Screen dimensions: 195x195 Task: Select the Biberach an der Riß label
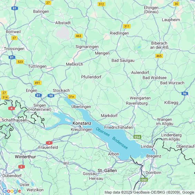point(159,45)
